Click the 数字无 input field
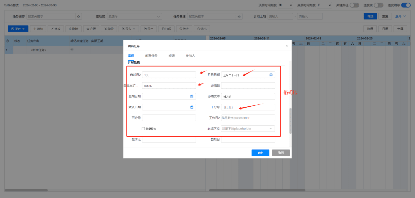The width and height of the screenshot is (415, 198). click(169, 140)
